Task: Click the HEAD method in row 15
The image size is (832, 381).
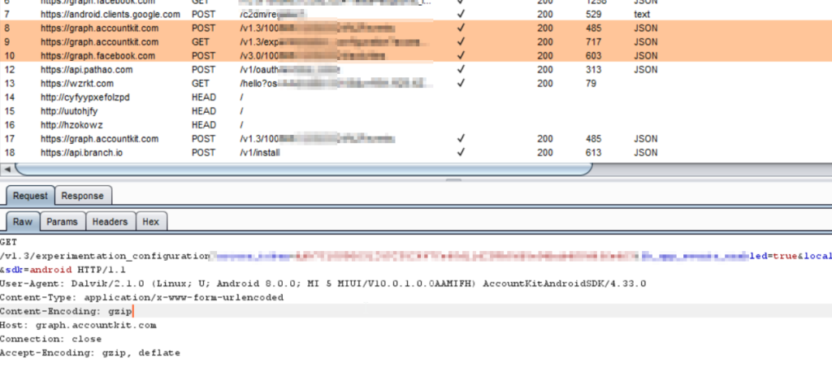Action: click(204, 111)
